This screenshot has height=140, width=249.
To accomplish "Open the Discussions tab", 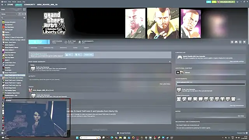I will point(63,47).
